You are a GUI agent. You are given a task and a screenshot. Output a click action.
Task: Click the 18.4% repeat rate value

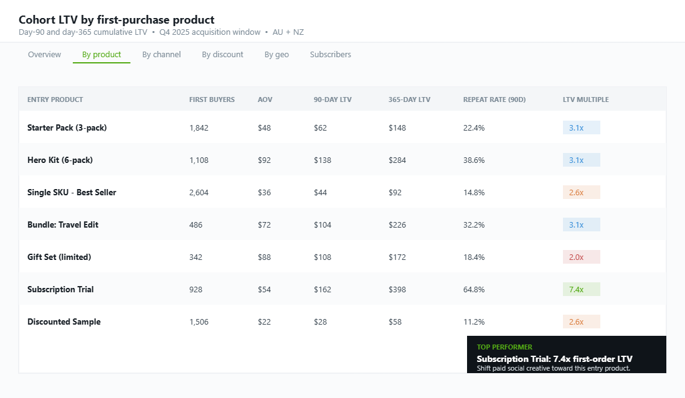point(474,257)
